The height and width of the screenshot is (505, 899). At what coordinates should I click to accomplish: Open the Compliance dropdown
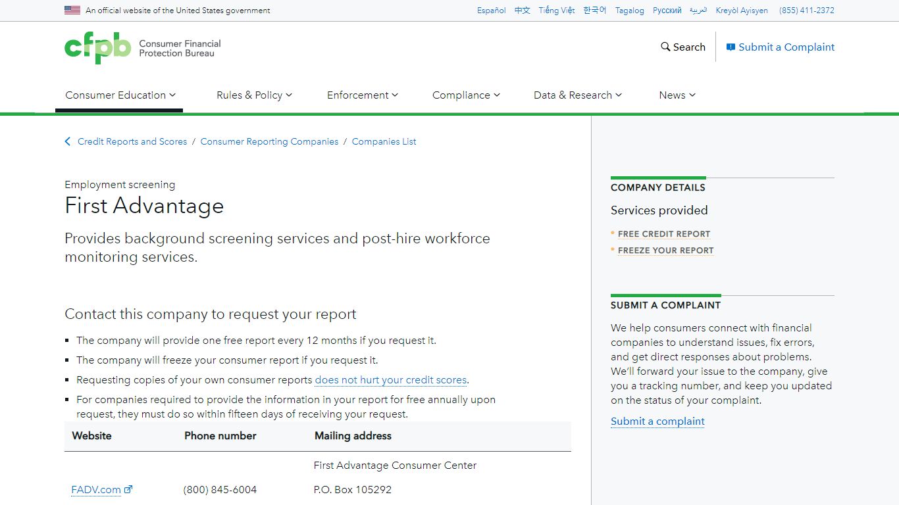[466, 95]
